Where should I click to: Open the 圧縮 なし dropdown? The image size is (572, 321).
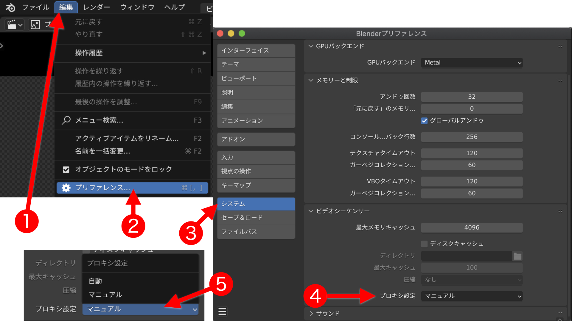[472, 280]
